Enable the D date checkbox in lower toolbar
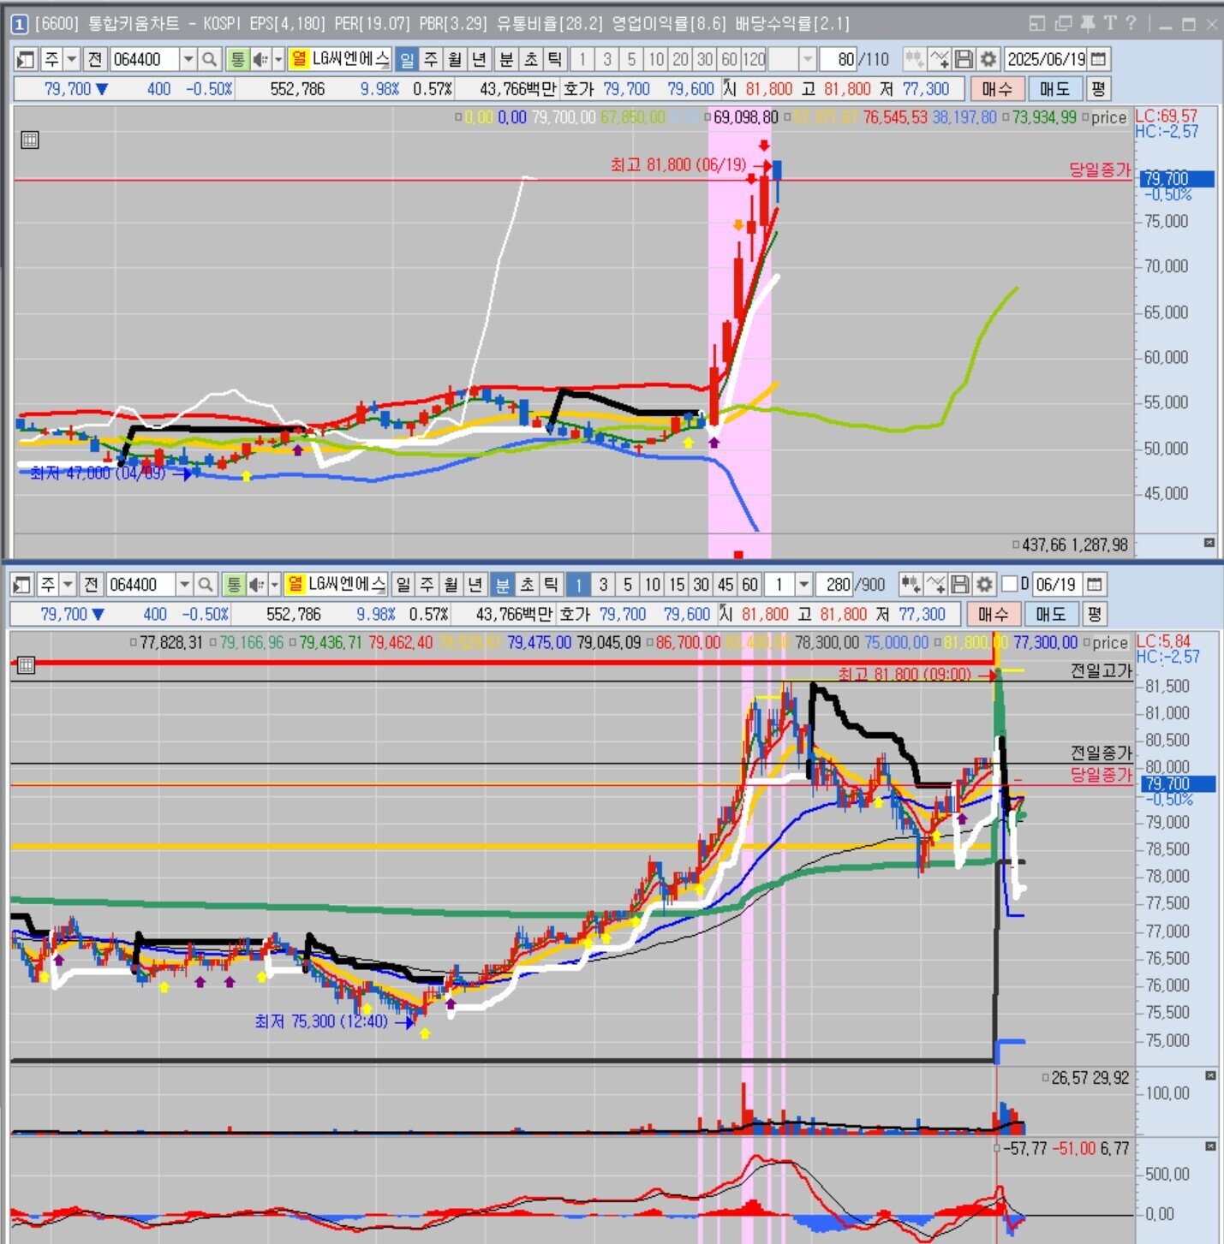The height and width of the screenshot is (1244, 1224). pos(1010,584)
